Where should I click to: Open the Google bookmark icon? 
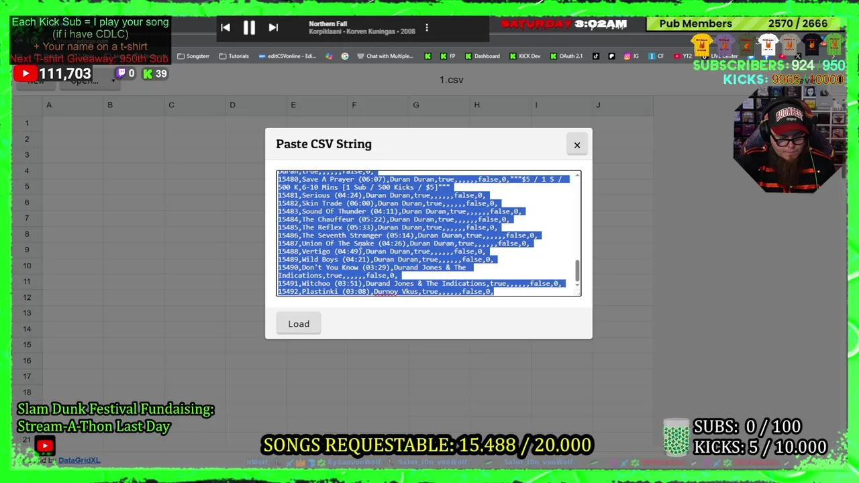pyautogui.click(x=345, y=56)
